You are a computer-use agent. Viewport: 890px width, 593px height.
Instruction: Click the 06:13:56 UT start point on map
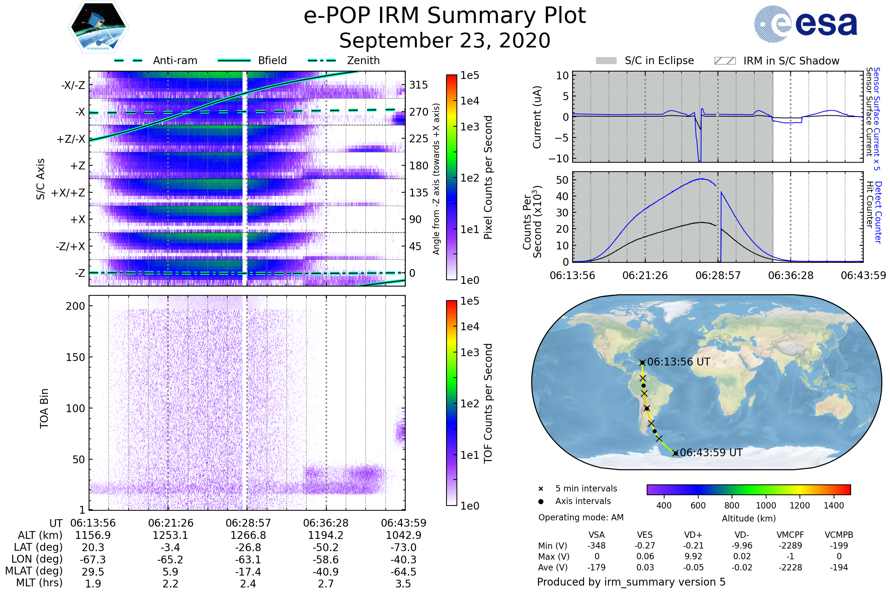[642, 363]
